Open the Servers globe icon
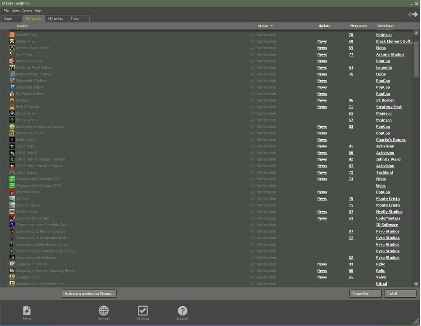The image size is (421, 326). pyautogui.click(x=104, y=311)
